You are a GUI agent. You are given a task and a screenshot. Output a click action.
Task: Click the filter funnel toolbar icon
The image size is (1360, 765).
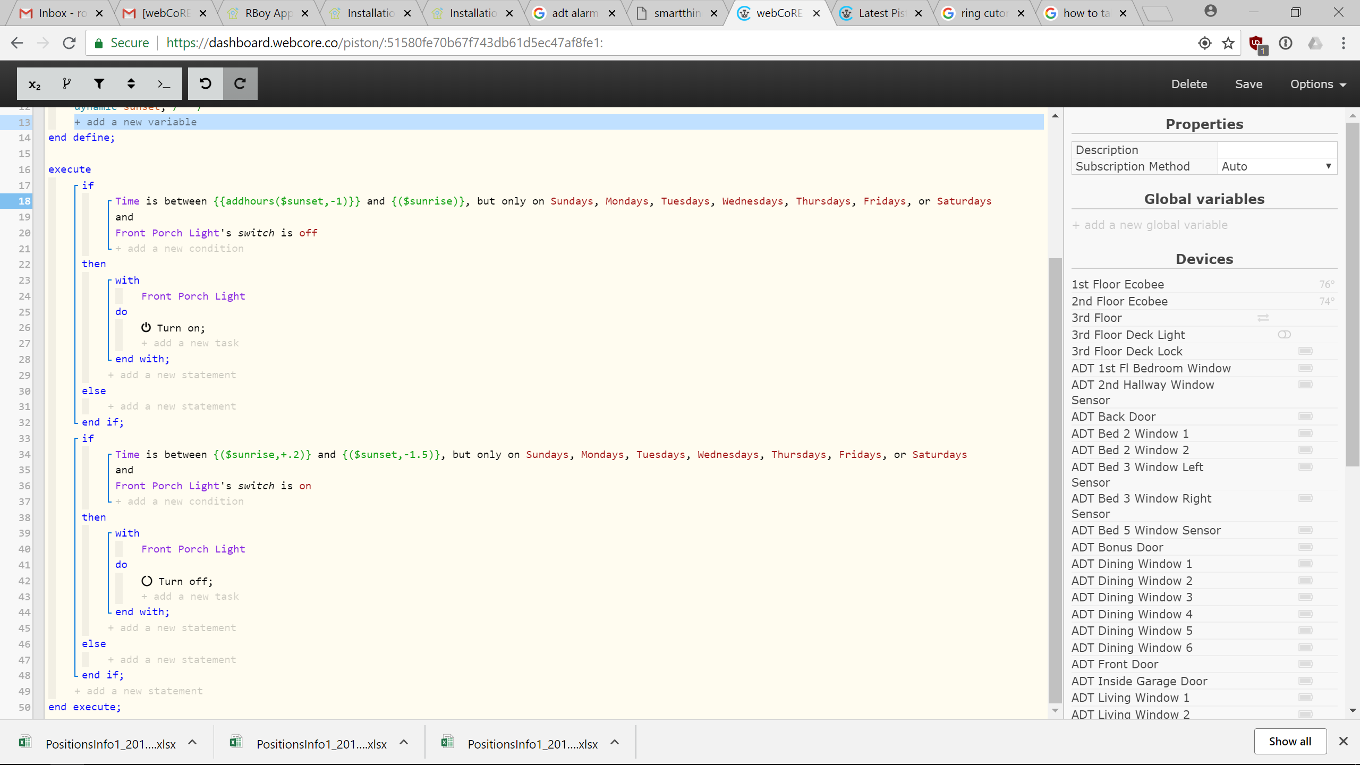click(99, 84)
